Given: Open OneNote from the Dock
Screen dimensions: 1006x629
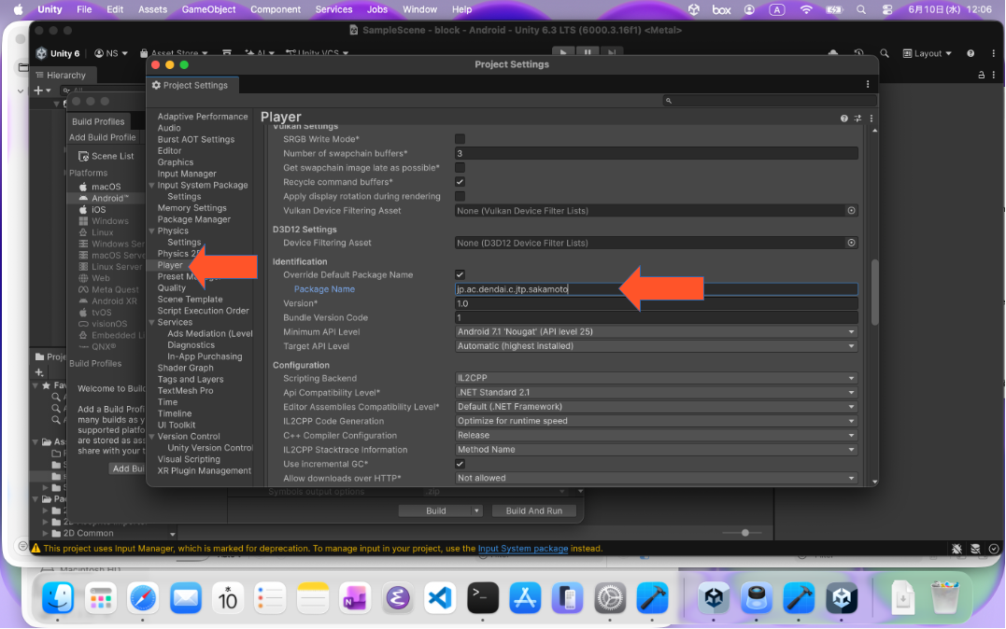Looking at the screenshot, I should pyautogui.click(x=355, y=598).
